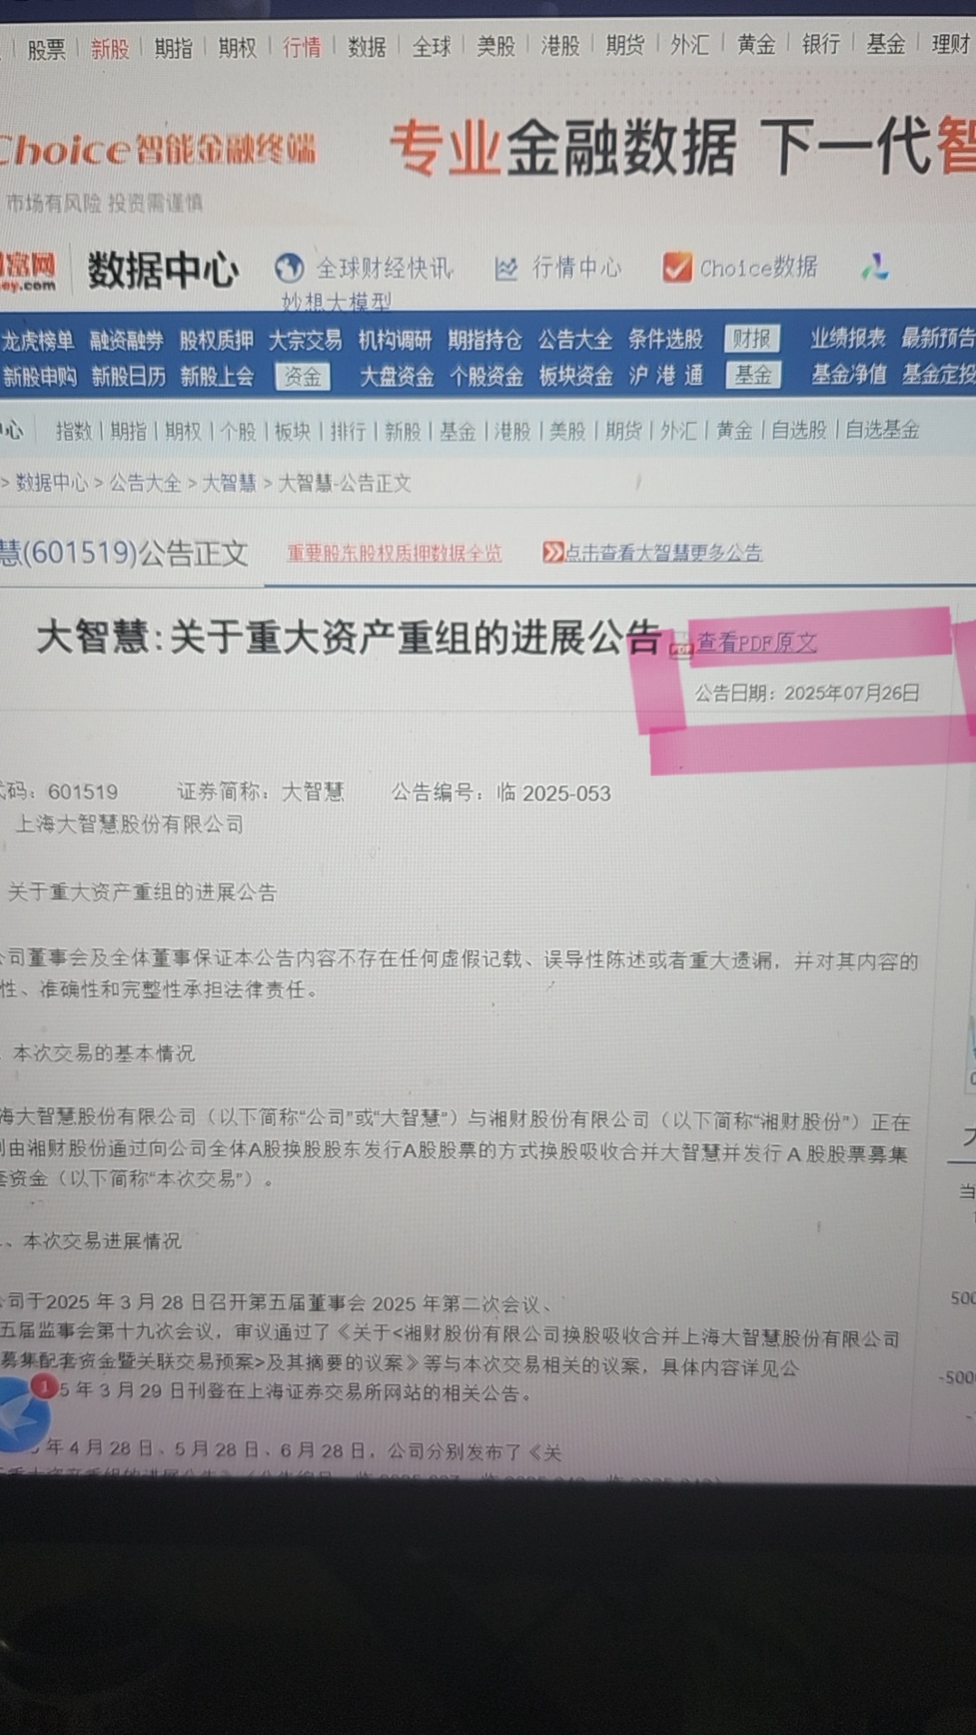
Task: Open the 查看PDF原文 link
Action: tap(756, 642)
